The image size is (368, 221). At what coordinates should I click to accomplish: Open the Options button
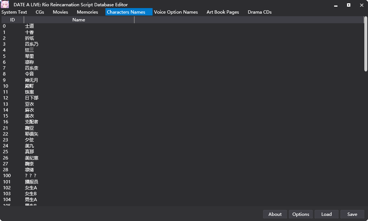pyautogui.click(x=301, y=214)
